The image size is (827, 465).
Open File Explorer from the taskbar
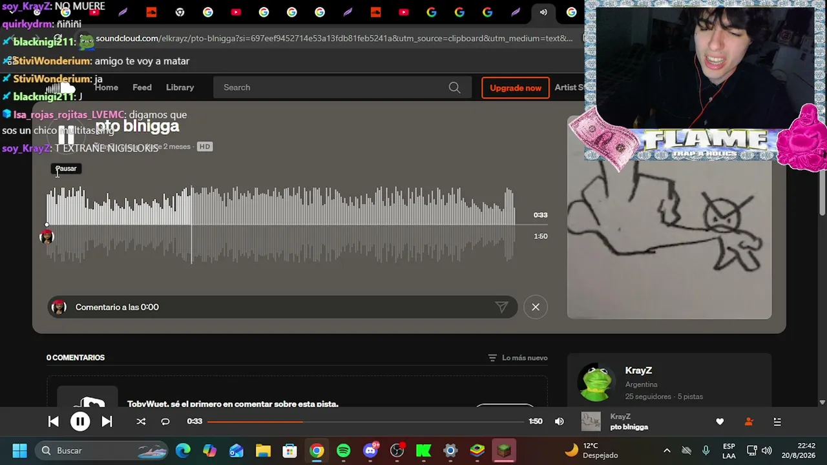click(x=263, y=451)
